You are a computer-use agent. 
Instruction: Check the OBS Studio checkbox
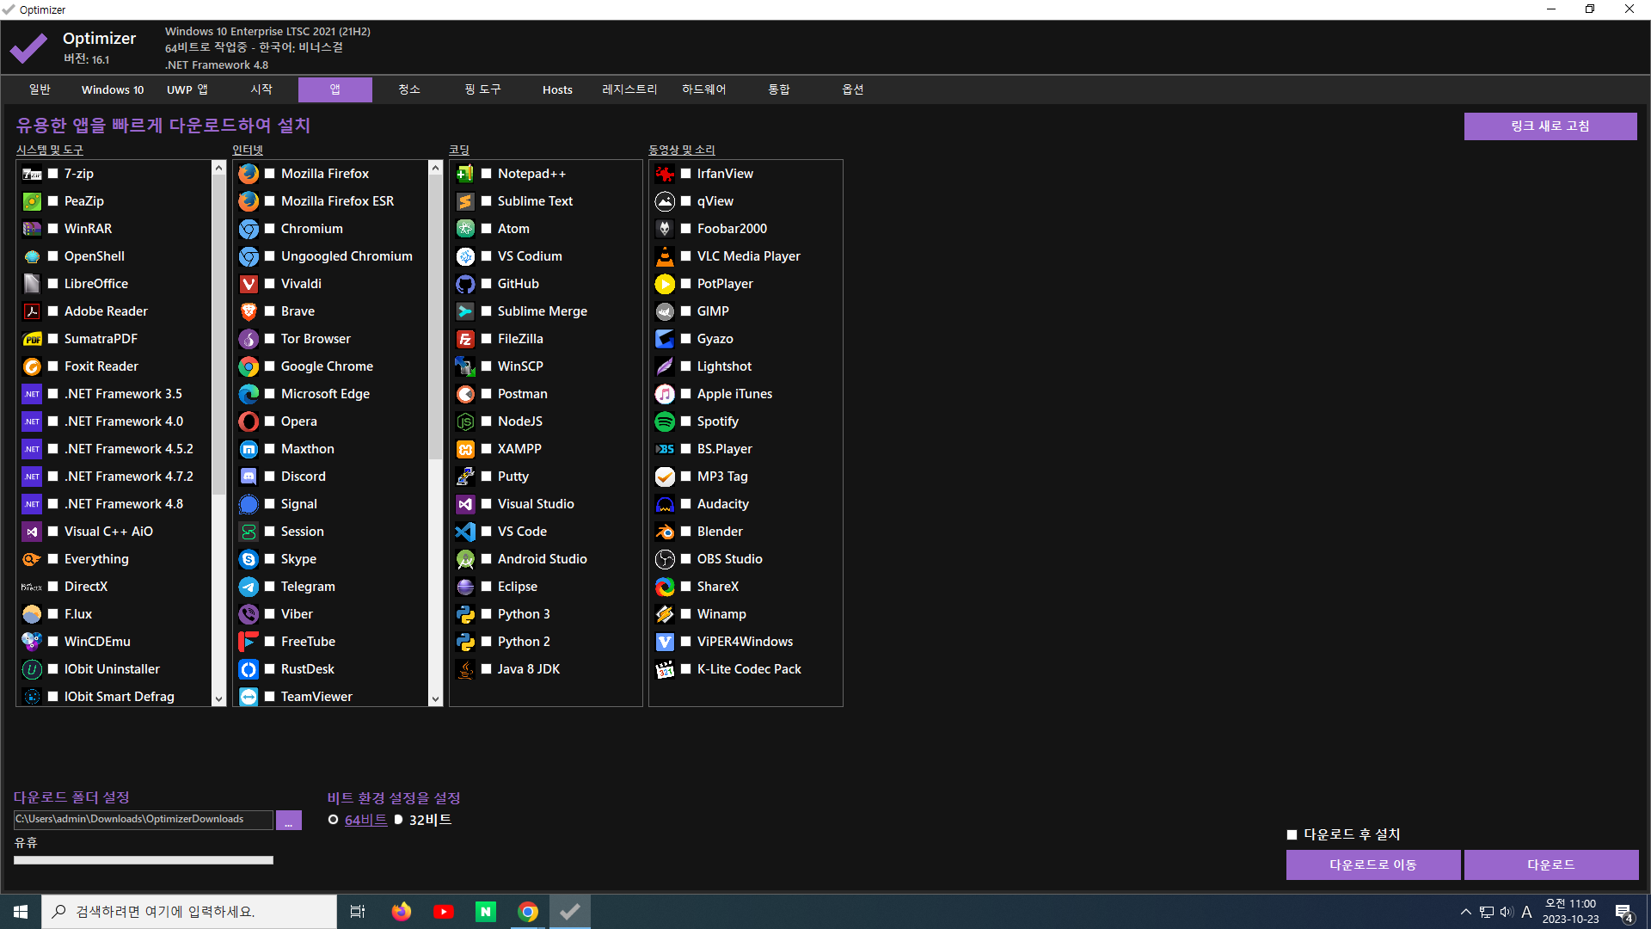click(686, 559)
